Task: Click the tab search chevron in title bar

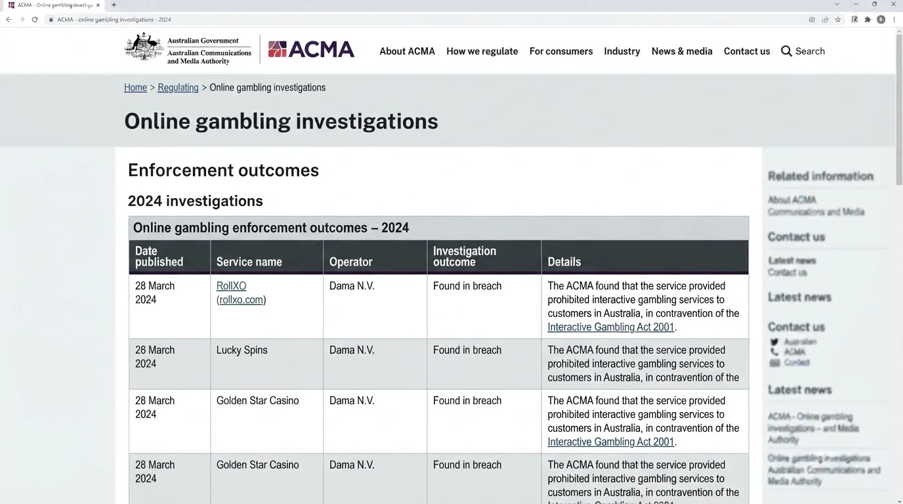Action: (x=837, y=5)
